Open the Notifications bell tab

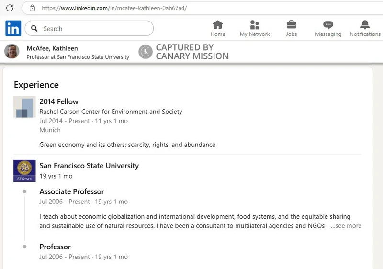tap(365, 29)
